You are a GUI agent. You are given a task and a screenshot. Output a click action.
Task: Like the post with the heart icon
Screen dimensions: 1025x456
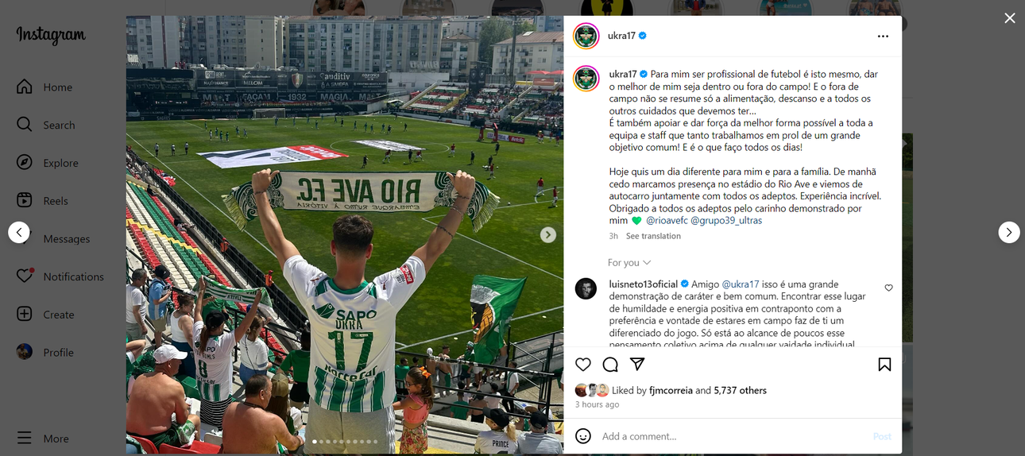(583, 365)
